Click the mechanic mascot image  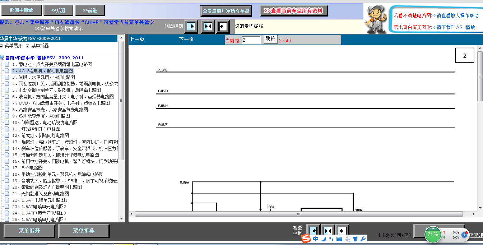[x=375, y=19]
